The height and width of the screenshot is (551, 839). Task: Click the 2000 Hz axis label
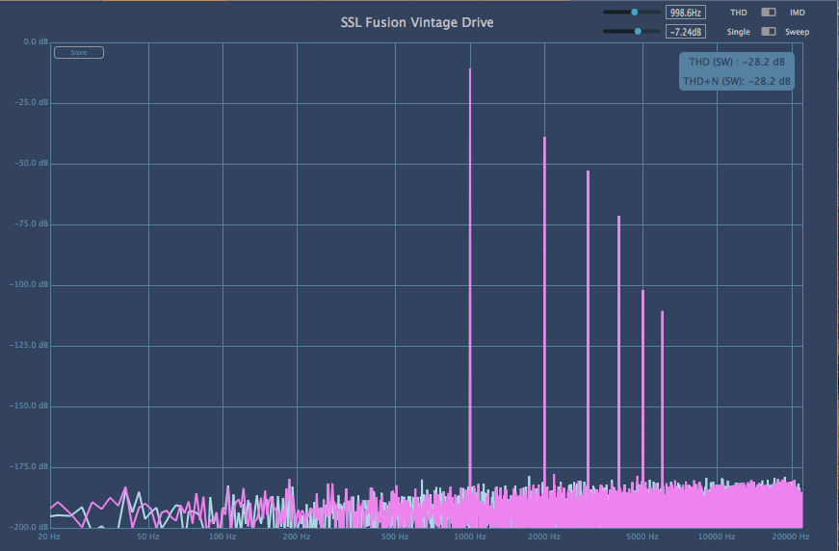(544, 537)
